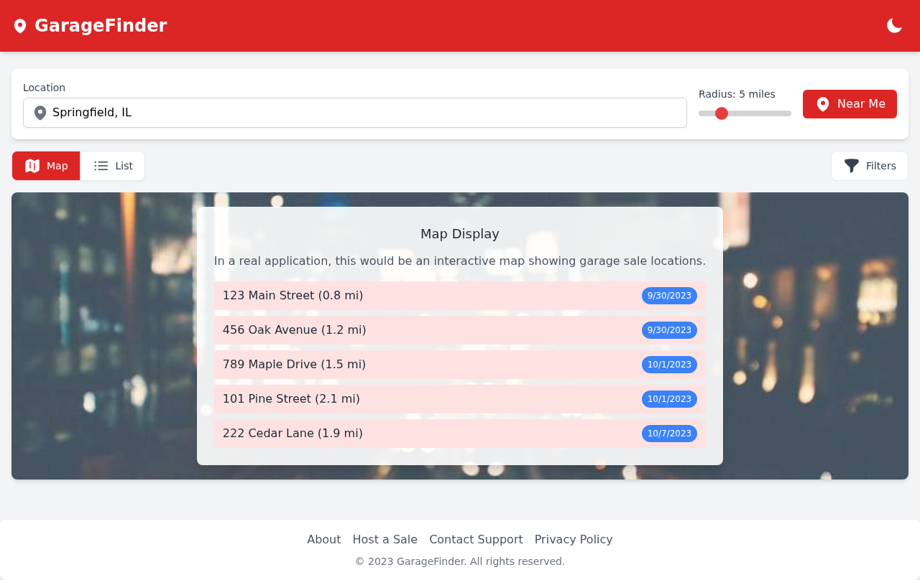Toggle dark mode with the moon icon
Viewport: 920px width, 580px height.
(x=893, y=25)
